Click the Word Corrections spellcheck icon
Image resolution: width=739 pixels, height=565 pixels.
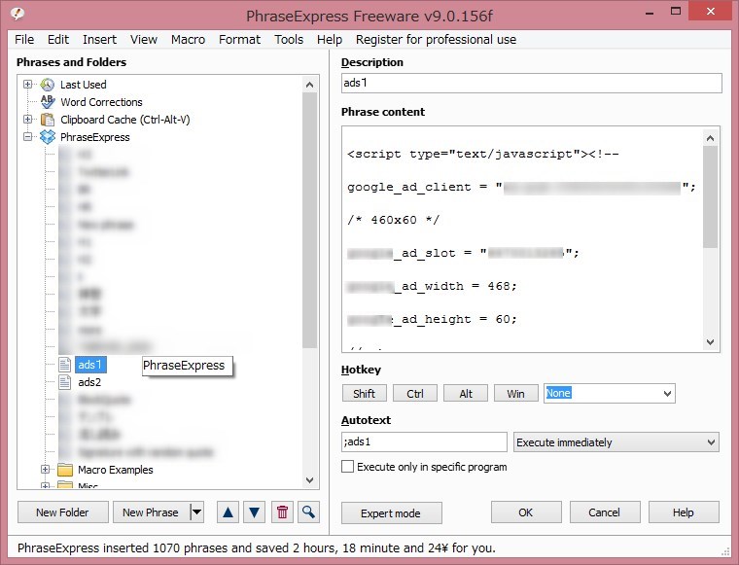[x=47, y=102]
